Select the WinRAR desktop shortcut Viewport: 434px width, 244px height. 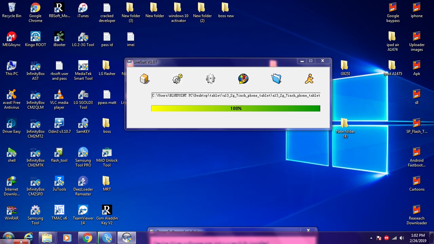12,213
